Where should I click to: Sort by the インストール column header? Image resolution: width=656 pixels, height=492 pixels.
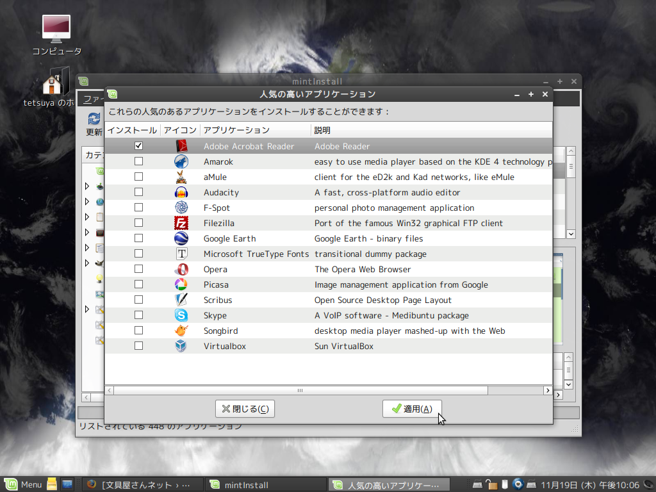pyautogui.click(x=132, y=130)
